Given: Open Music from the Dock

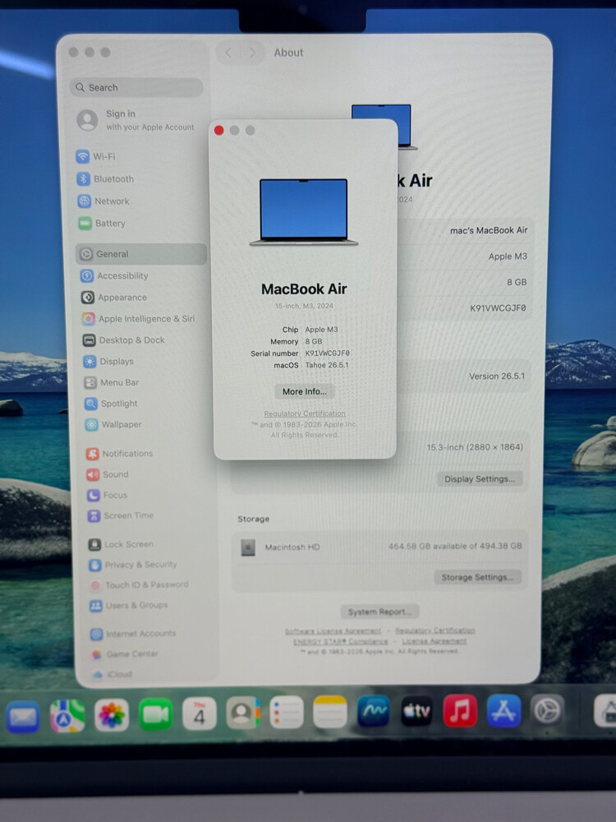Looking at the screenshot, I should click(x=460, y=710).
